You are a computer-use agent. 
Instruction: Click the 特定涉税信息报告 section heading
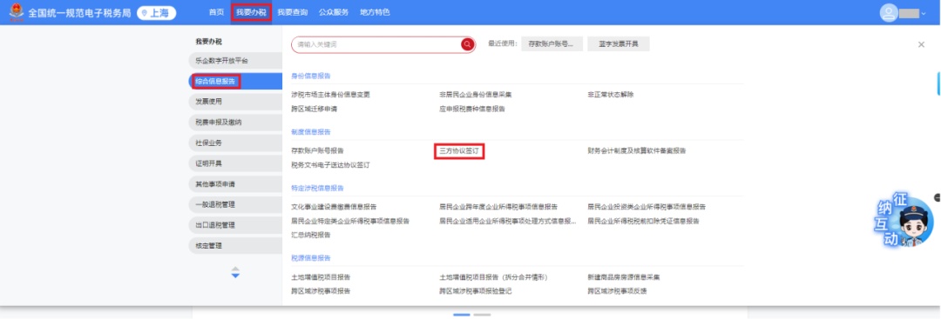pyautogui.click(x=317, y=188)
